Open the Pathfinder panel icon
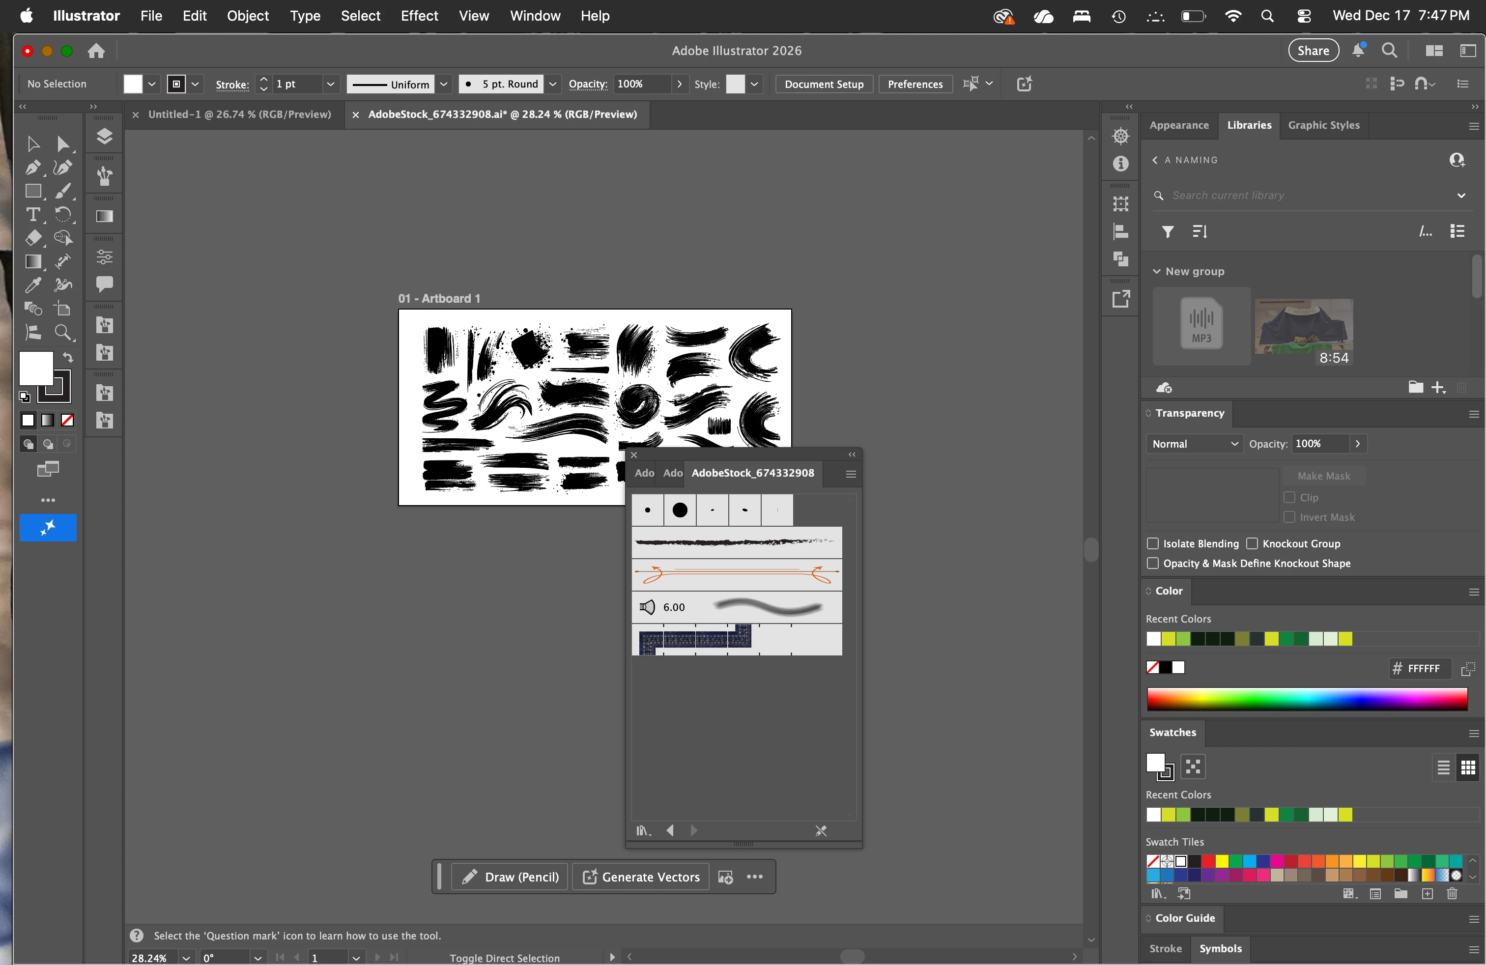 1121,258
